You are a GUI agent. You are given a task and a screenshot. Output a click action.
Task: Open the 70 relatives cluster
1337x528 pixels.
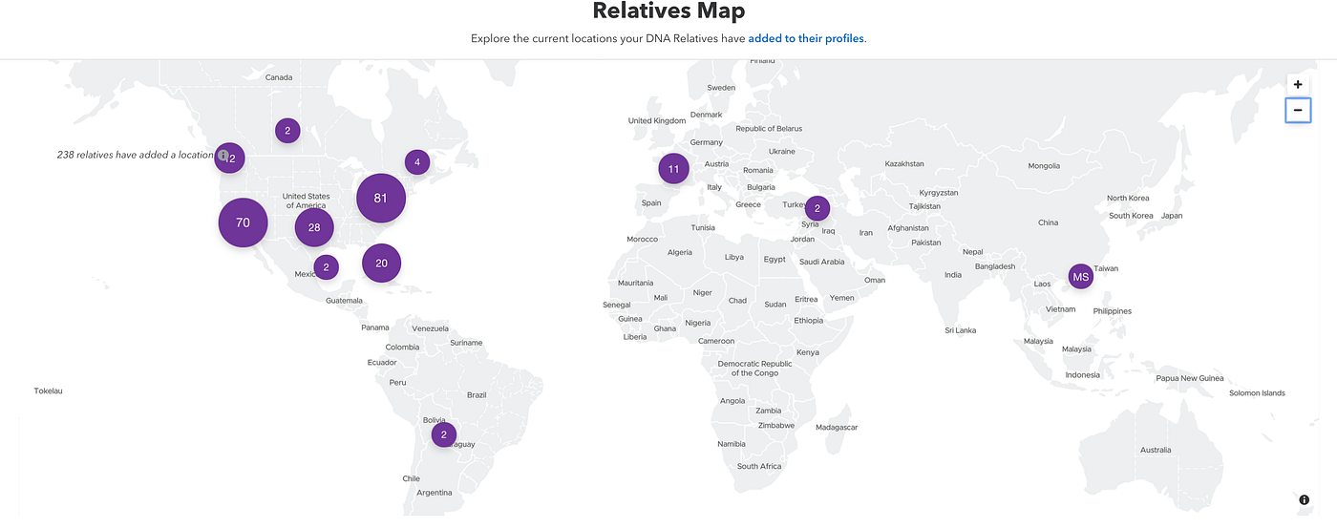coord(243,222)
